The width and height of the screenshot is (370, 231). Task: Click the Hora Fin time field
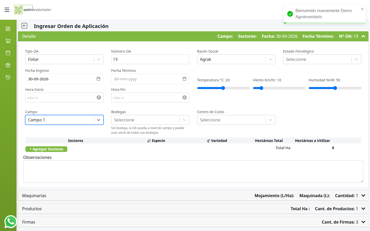tap(150, 98)
